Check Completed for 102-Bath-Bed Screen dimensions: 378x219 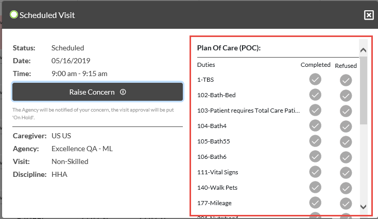tap(315, 95)
